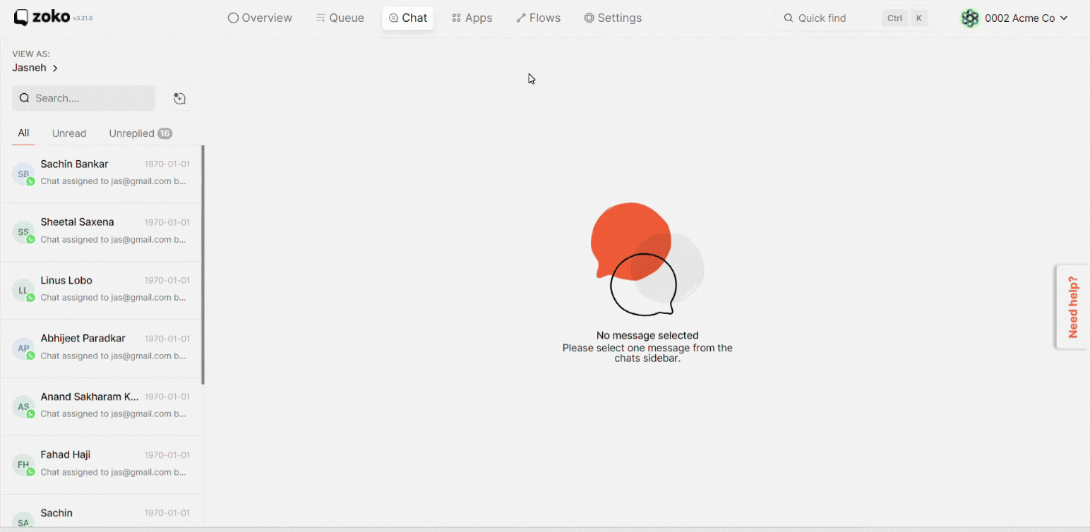Click the Ctrl shortcut badge

[894, 18]
